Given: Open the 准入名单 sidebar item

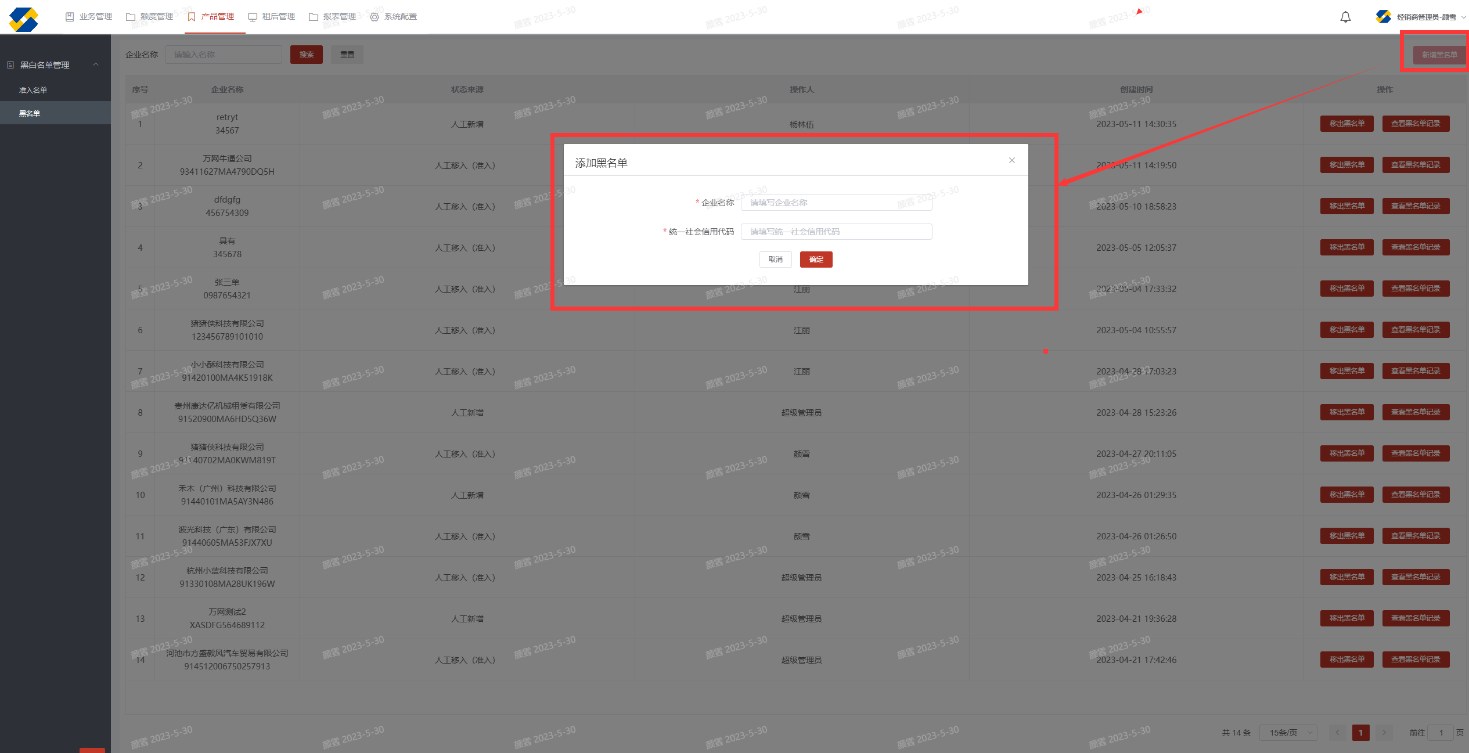Looking at the screenshot, I should click(33, 90).
